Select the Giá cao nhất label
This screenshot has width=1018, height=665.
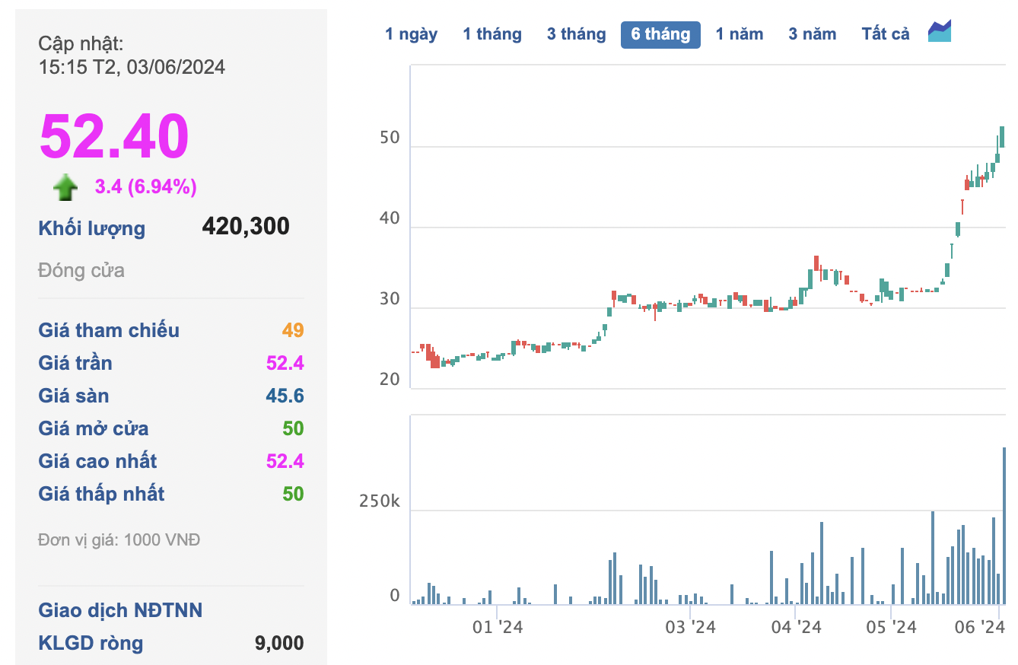point(97,461)
